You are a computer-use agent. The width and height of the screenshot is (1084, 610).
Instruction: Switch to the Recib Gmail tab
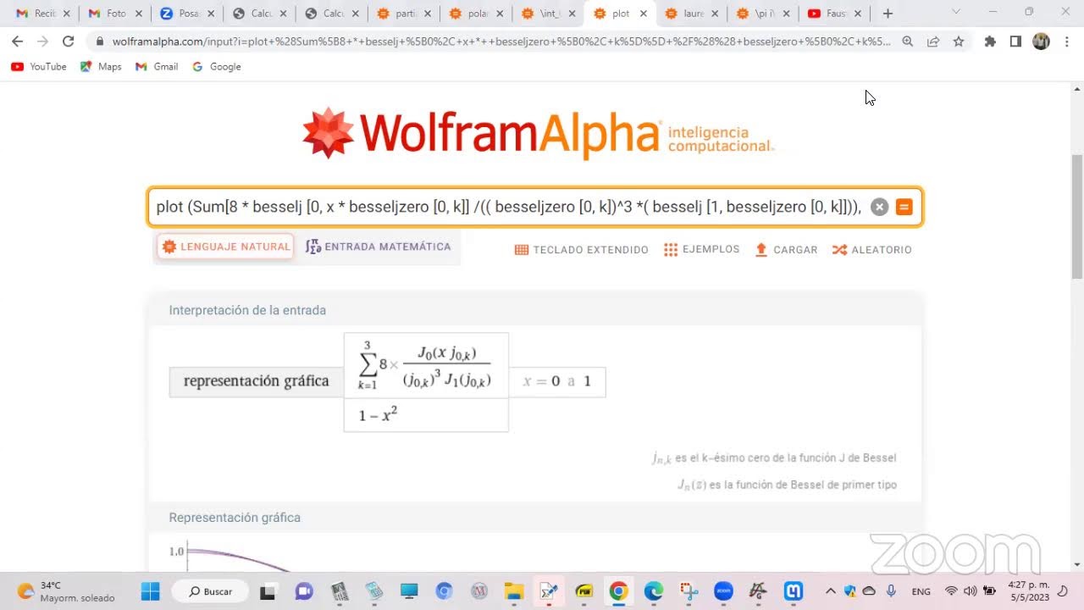point(42,14)
